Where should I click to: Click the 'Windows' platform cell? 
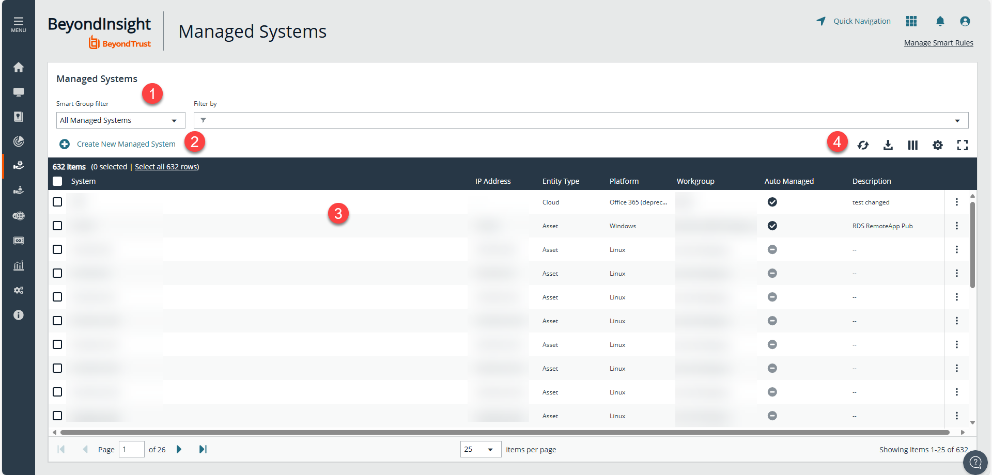(x=623, y=226)
